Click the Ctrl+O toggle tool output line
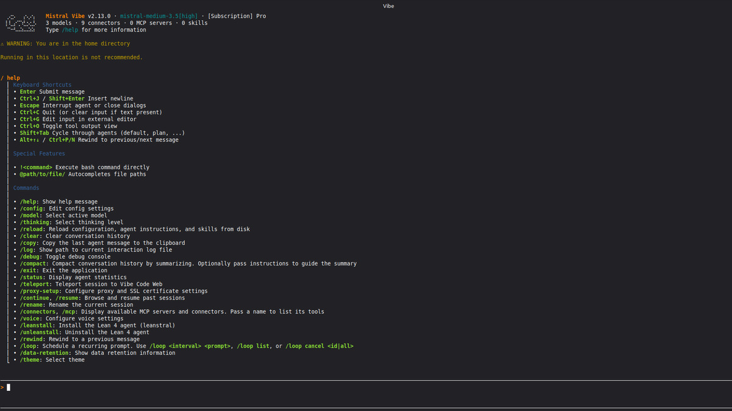The image size is (732, 411). (x=65, y=126)
